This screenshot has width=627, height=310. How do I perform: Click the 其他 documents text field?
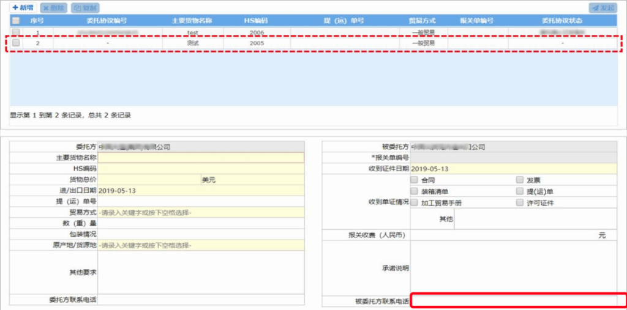[535, 218]
